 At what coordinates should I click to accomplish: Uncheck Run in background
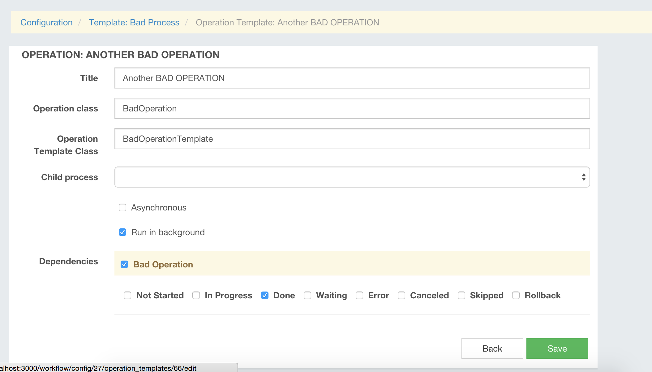(122, 232)
